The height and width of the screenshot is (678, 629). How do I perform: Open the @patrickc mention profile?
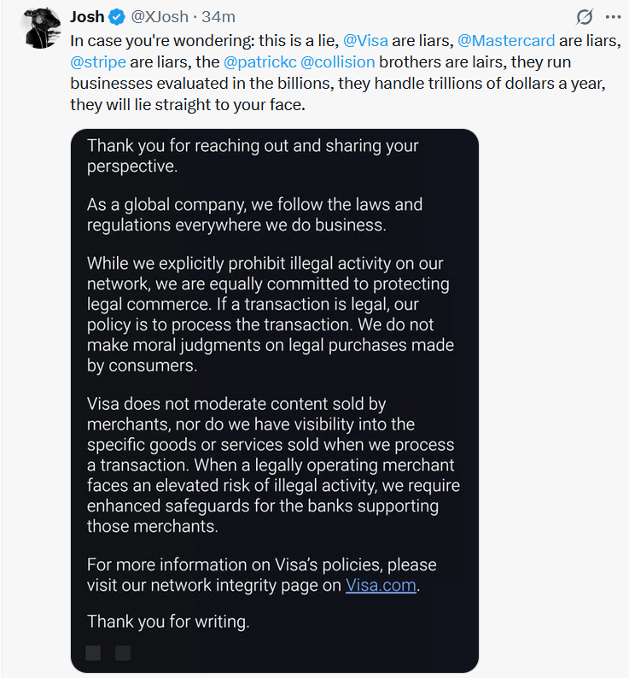point(260,61)
